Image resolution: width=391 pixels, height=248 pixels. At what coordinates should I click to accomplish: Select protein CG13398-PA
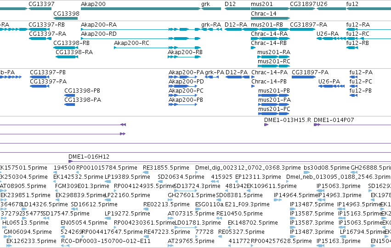[69, 105]
